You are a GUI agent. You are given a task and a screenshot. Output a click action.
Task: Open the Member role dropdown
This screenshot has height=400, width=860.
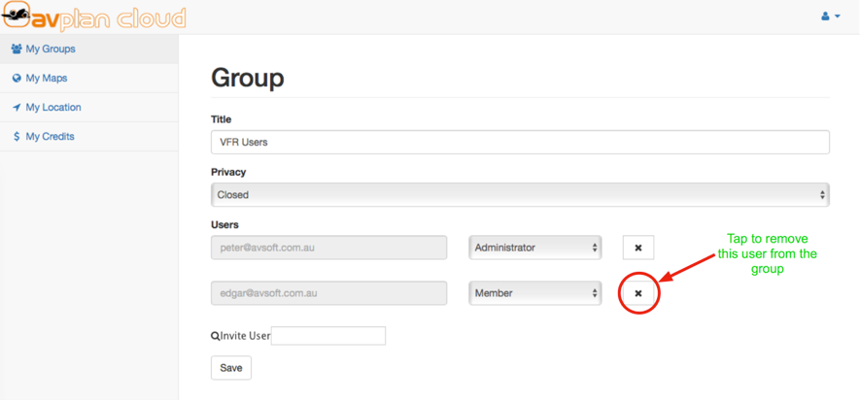coord(535,293)
